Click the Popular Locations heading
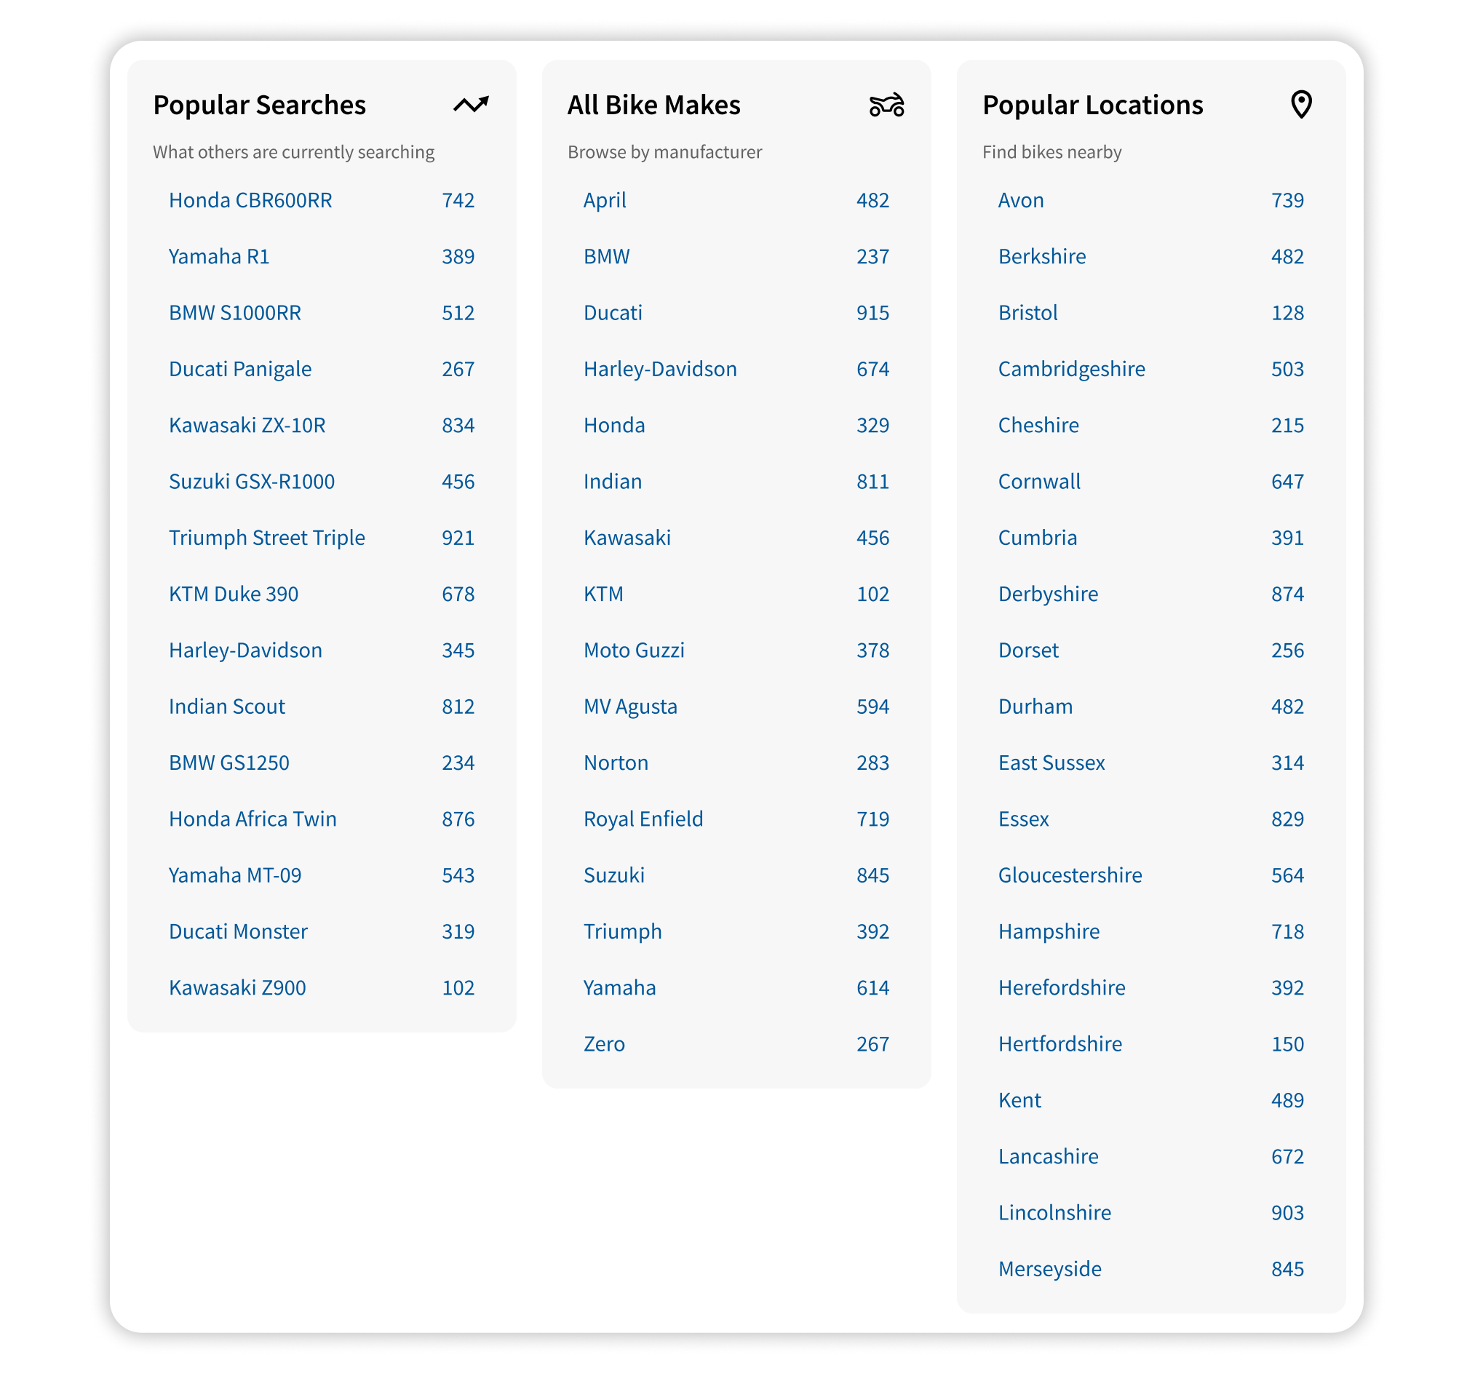 pos(1092,105)
